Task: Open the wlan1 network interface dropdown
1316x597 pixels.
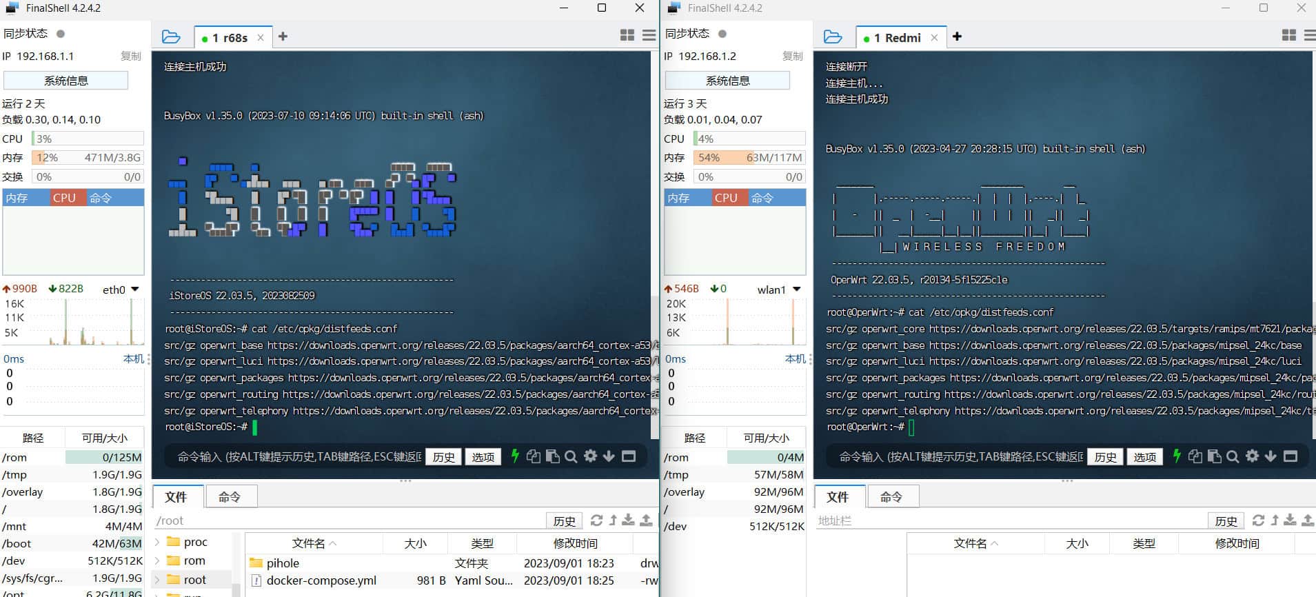Action: (797, 290)
